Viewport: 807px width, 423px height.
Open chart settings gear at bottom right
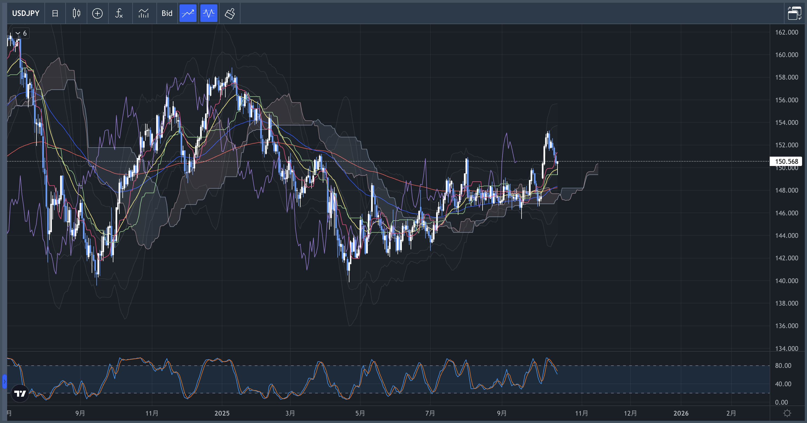coord(787,413)
